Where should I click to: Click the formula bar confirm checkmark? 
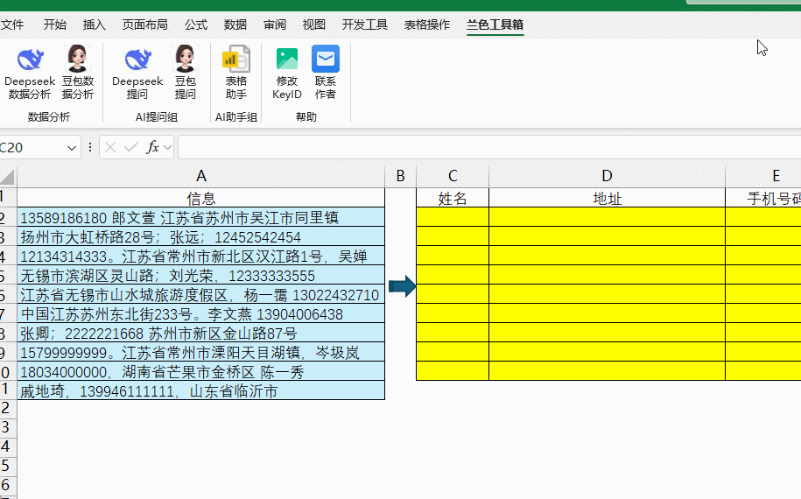pyautogui.click(x=131, y=148)
